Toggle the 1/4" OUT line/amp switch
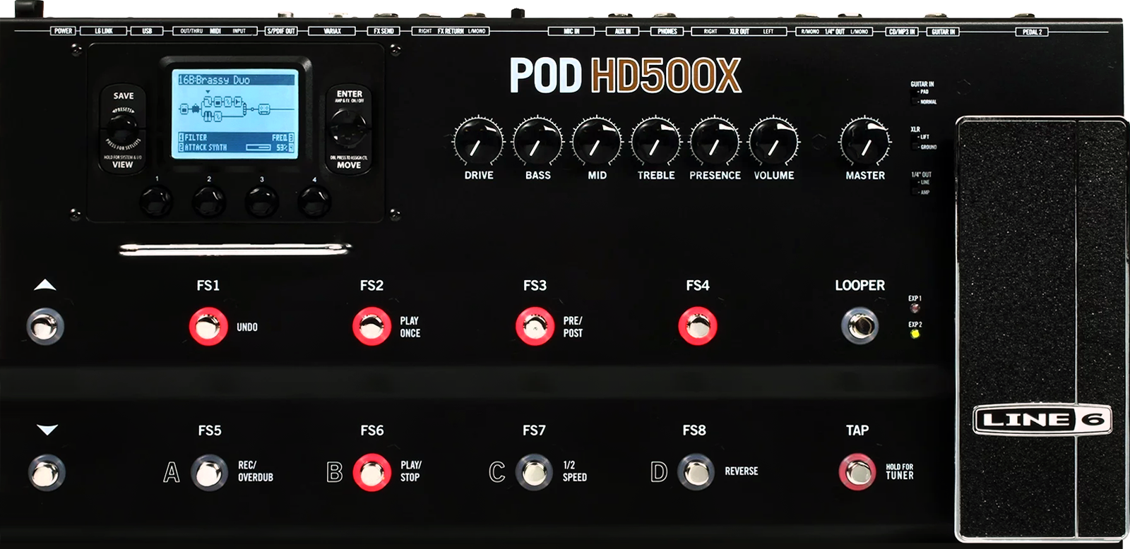 (x=915, y=187)
